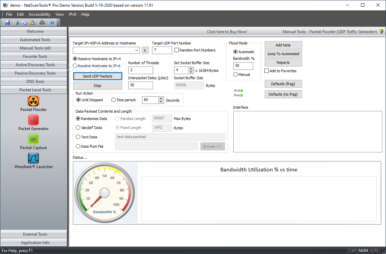Expand the External Tools panel

pyautogui.click(x=34, y=234)
